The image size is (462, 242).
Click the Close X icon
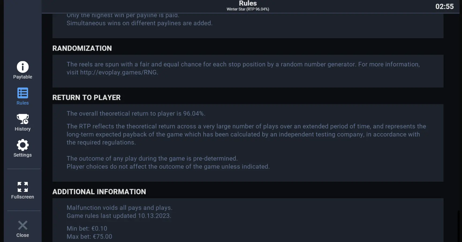click(x=23, y=225)
